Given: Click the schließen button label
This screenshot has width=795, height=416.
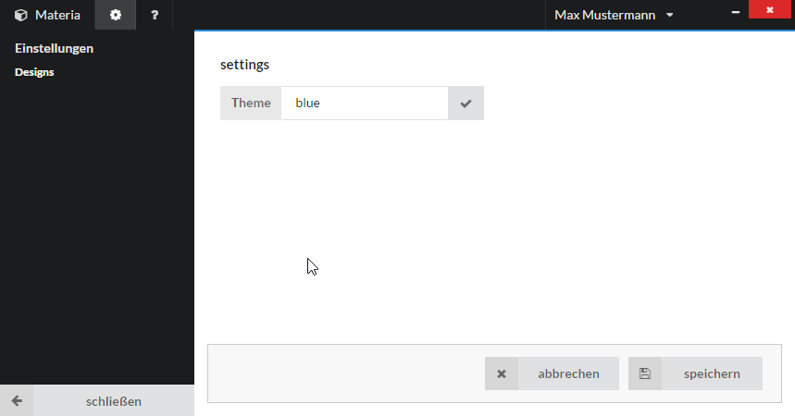Looking at the screenshot, I should 114,401.
